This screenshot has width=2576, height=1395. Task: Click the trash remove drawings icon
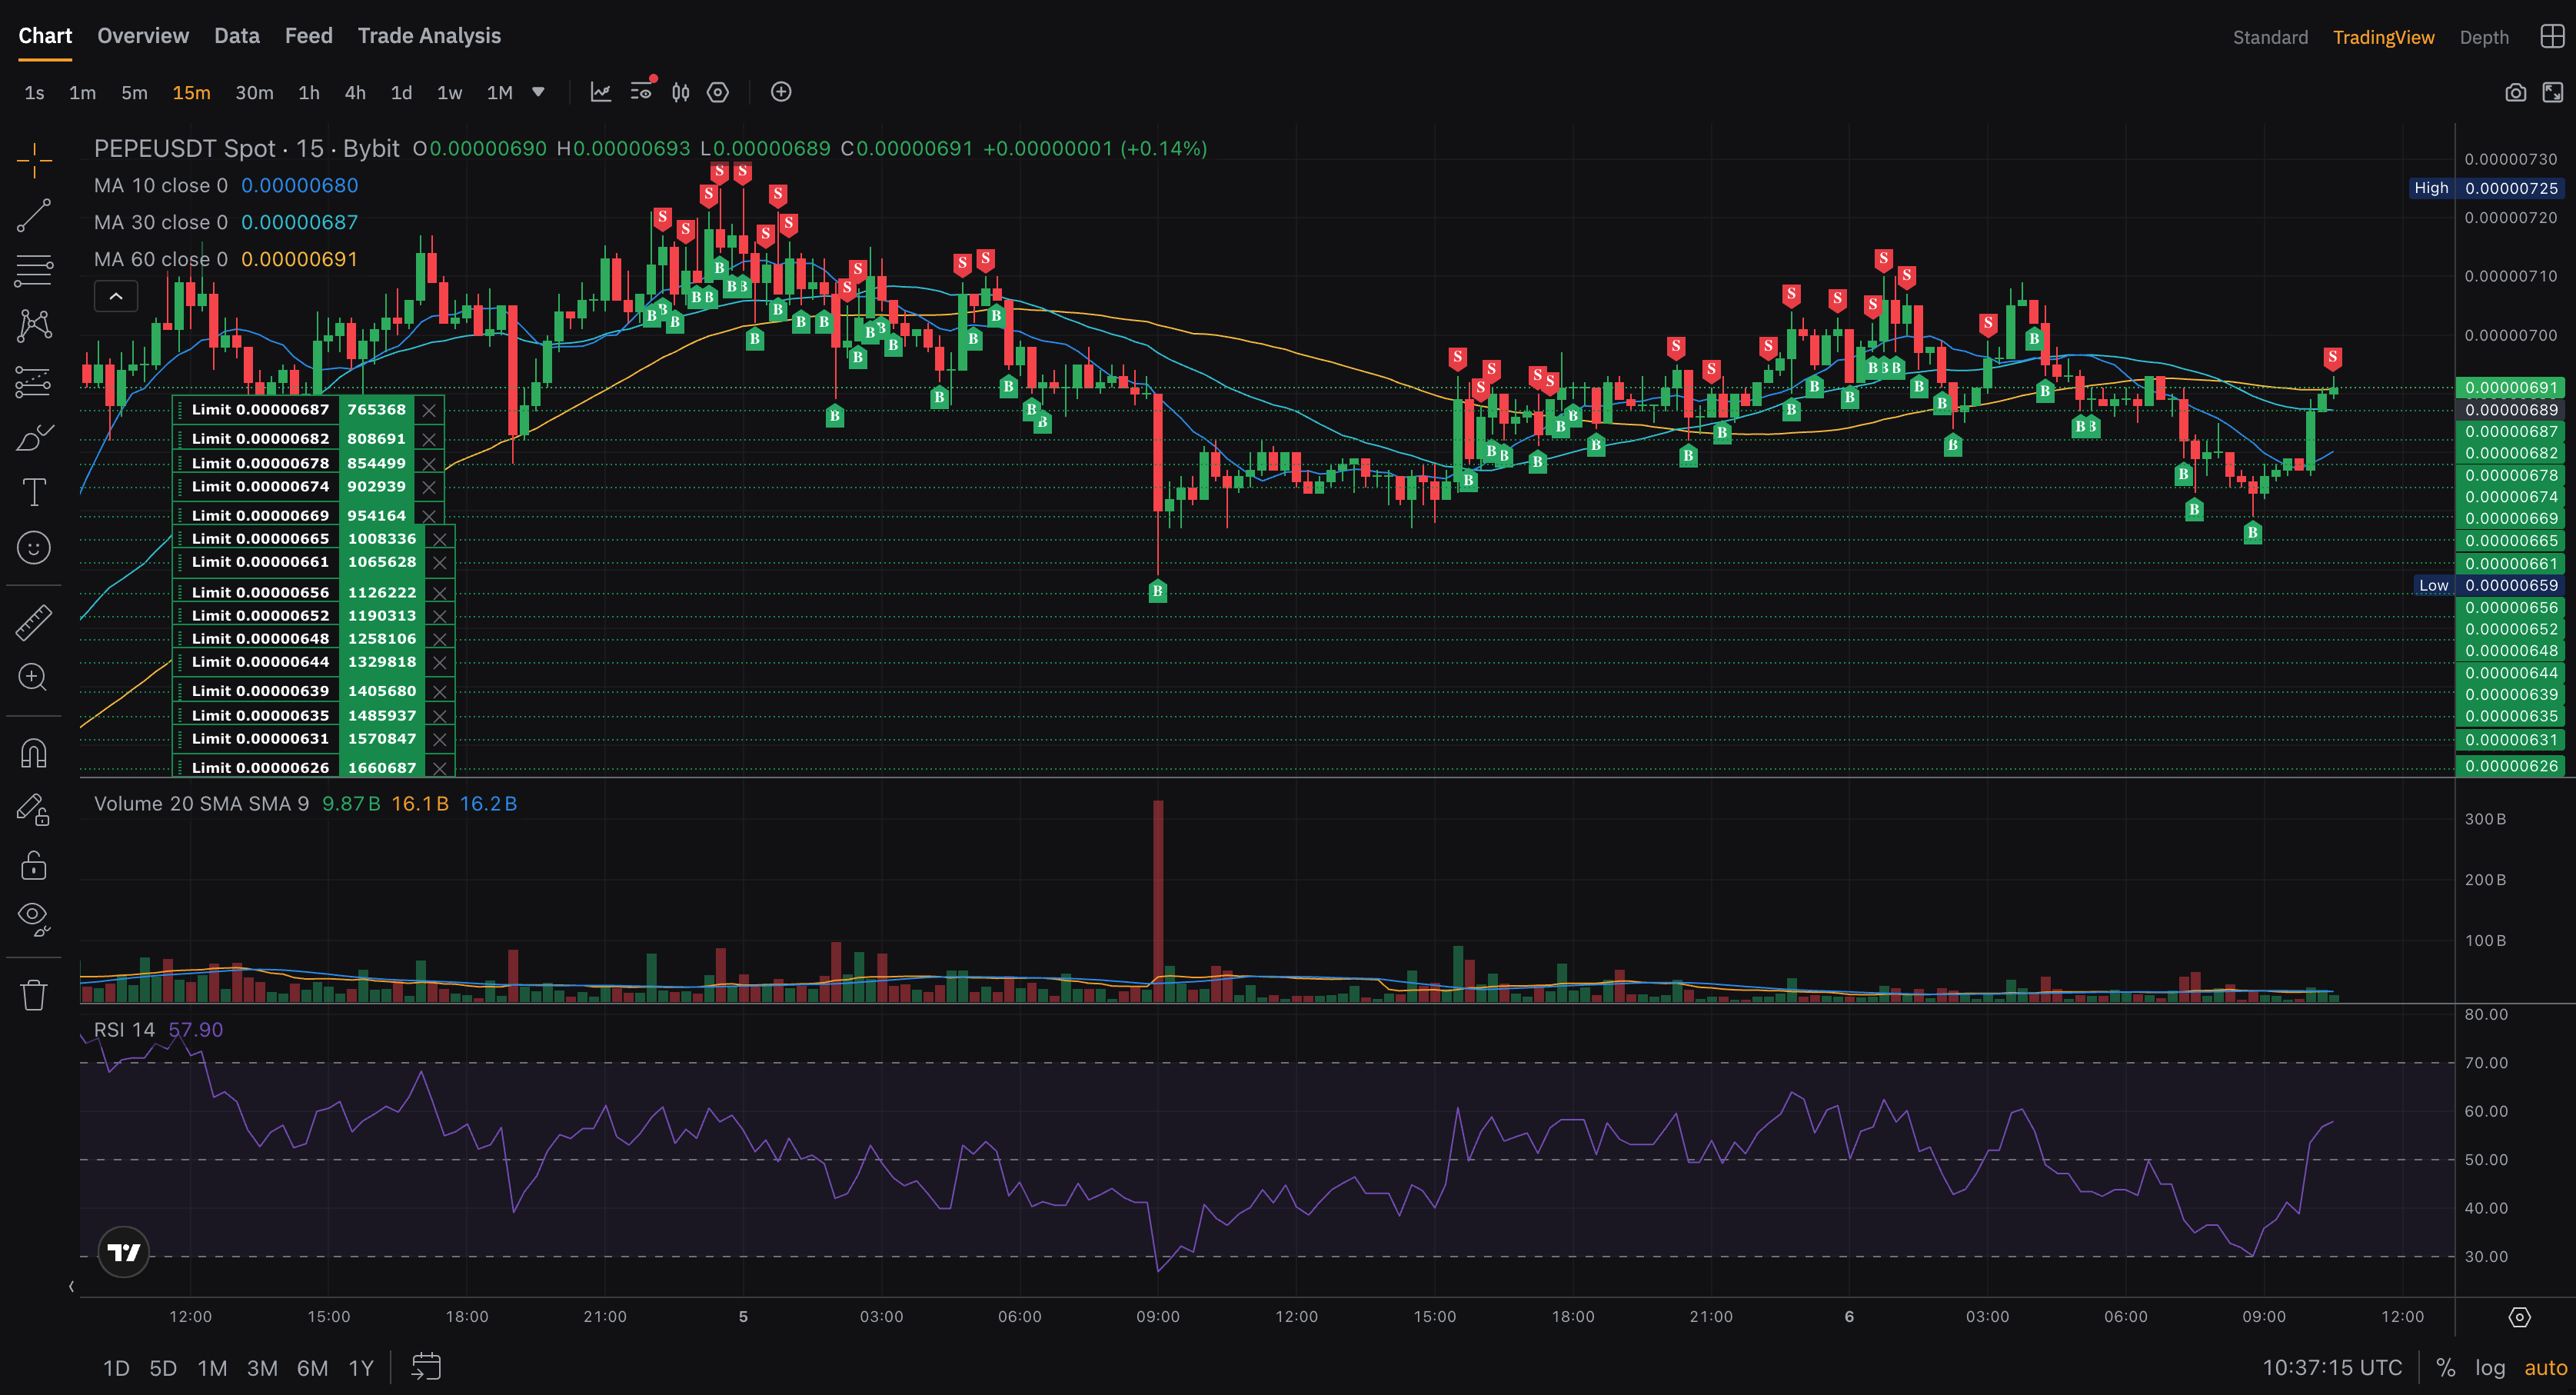tap(33, 994)
